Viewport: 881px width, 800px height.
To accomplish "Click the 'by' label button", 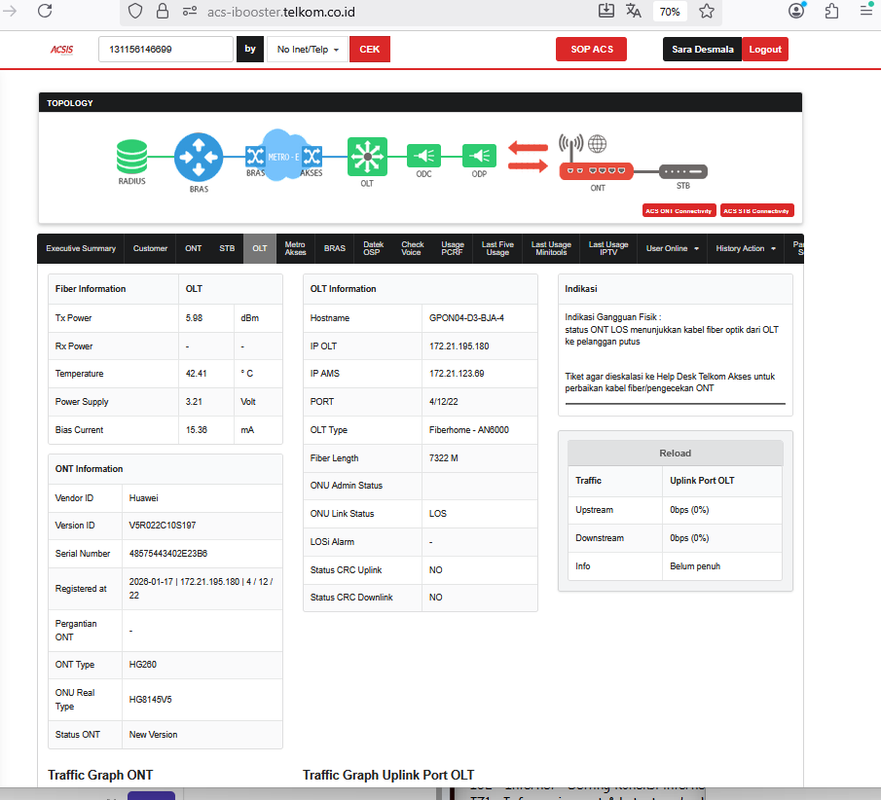I will click(250, 50).
